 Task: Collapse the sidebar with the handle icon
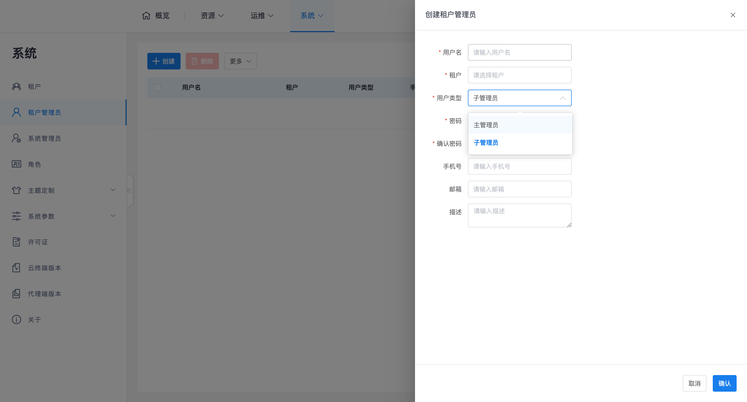pos(130,190)
